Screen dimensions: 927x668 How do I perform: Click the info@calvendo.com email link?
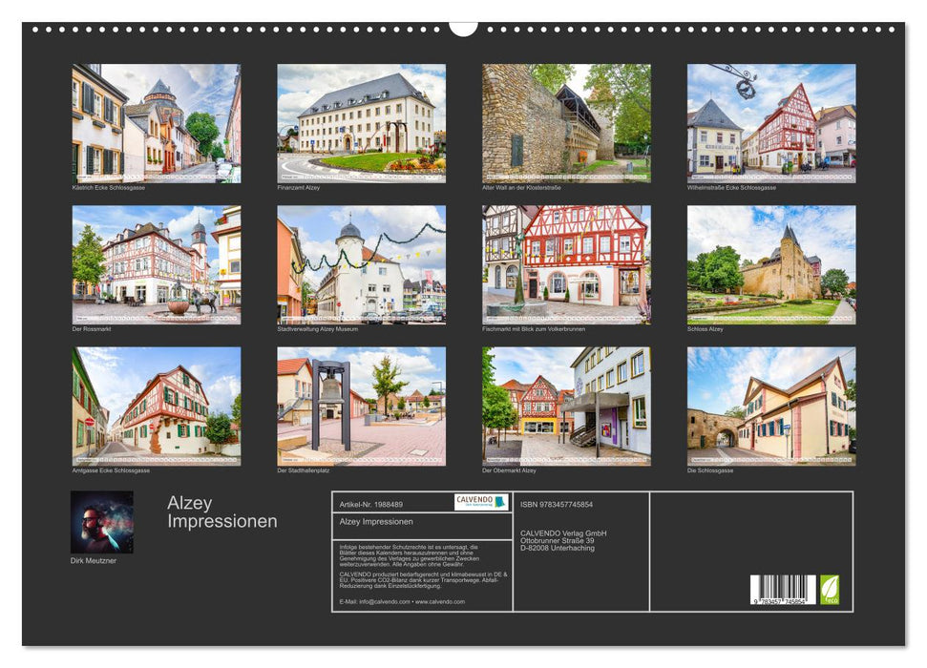click(x=383, y=601)
